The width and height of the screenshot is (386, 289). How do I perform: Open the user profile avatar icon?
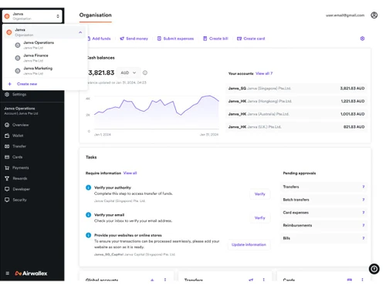click(x=374, y=15)
